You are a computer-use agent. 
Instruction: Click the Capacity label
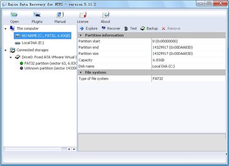click(86, 60)
